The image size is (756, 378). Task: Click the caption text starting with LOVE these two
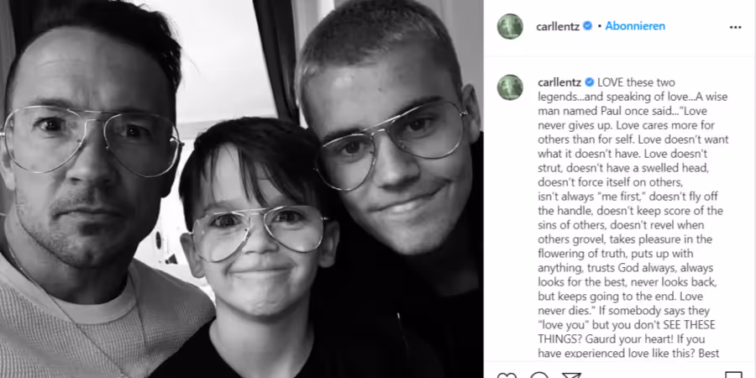coord(633,218)
